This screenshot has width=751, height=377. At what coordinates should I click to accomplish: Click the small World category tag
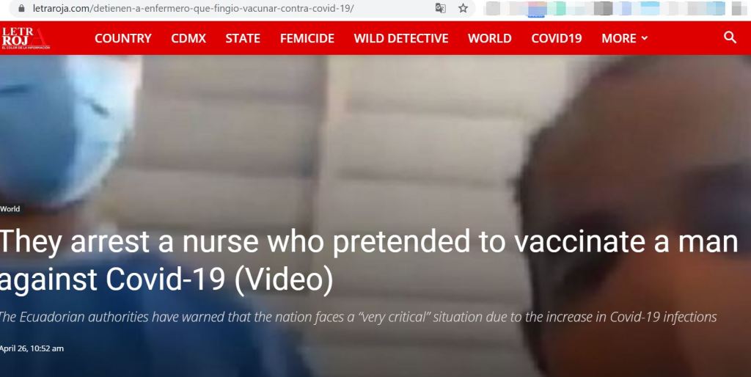click(10, 209)
